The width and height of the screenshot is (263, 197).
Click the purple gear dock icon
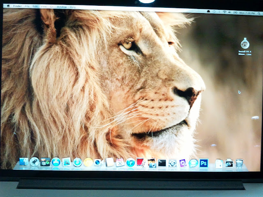pyautogui.click(x=183, y=163)
